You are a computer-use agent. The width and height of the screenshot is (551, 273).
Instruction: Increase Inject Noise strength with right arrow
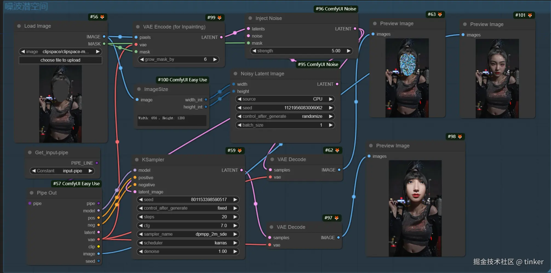(349, 51)
